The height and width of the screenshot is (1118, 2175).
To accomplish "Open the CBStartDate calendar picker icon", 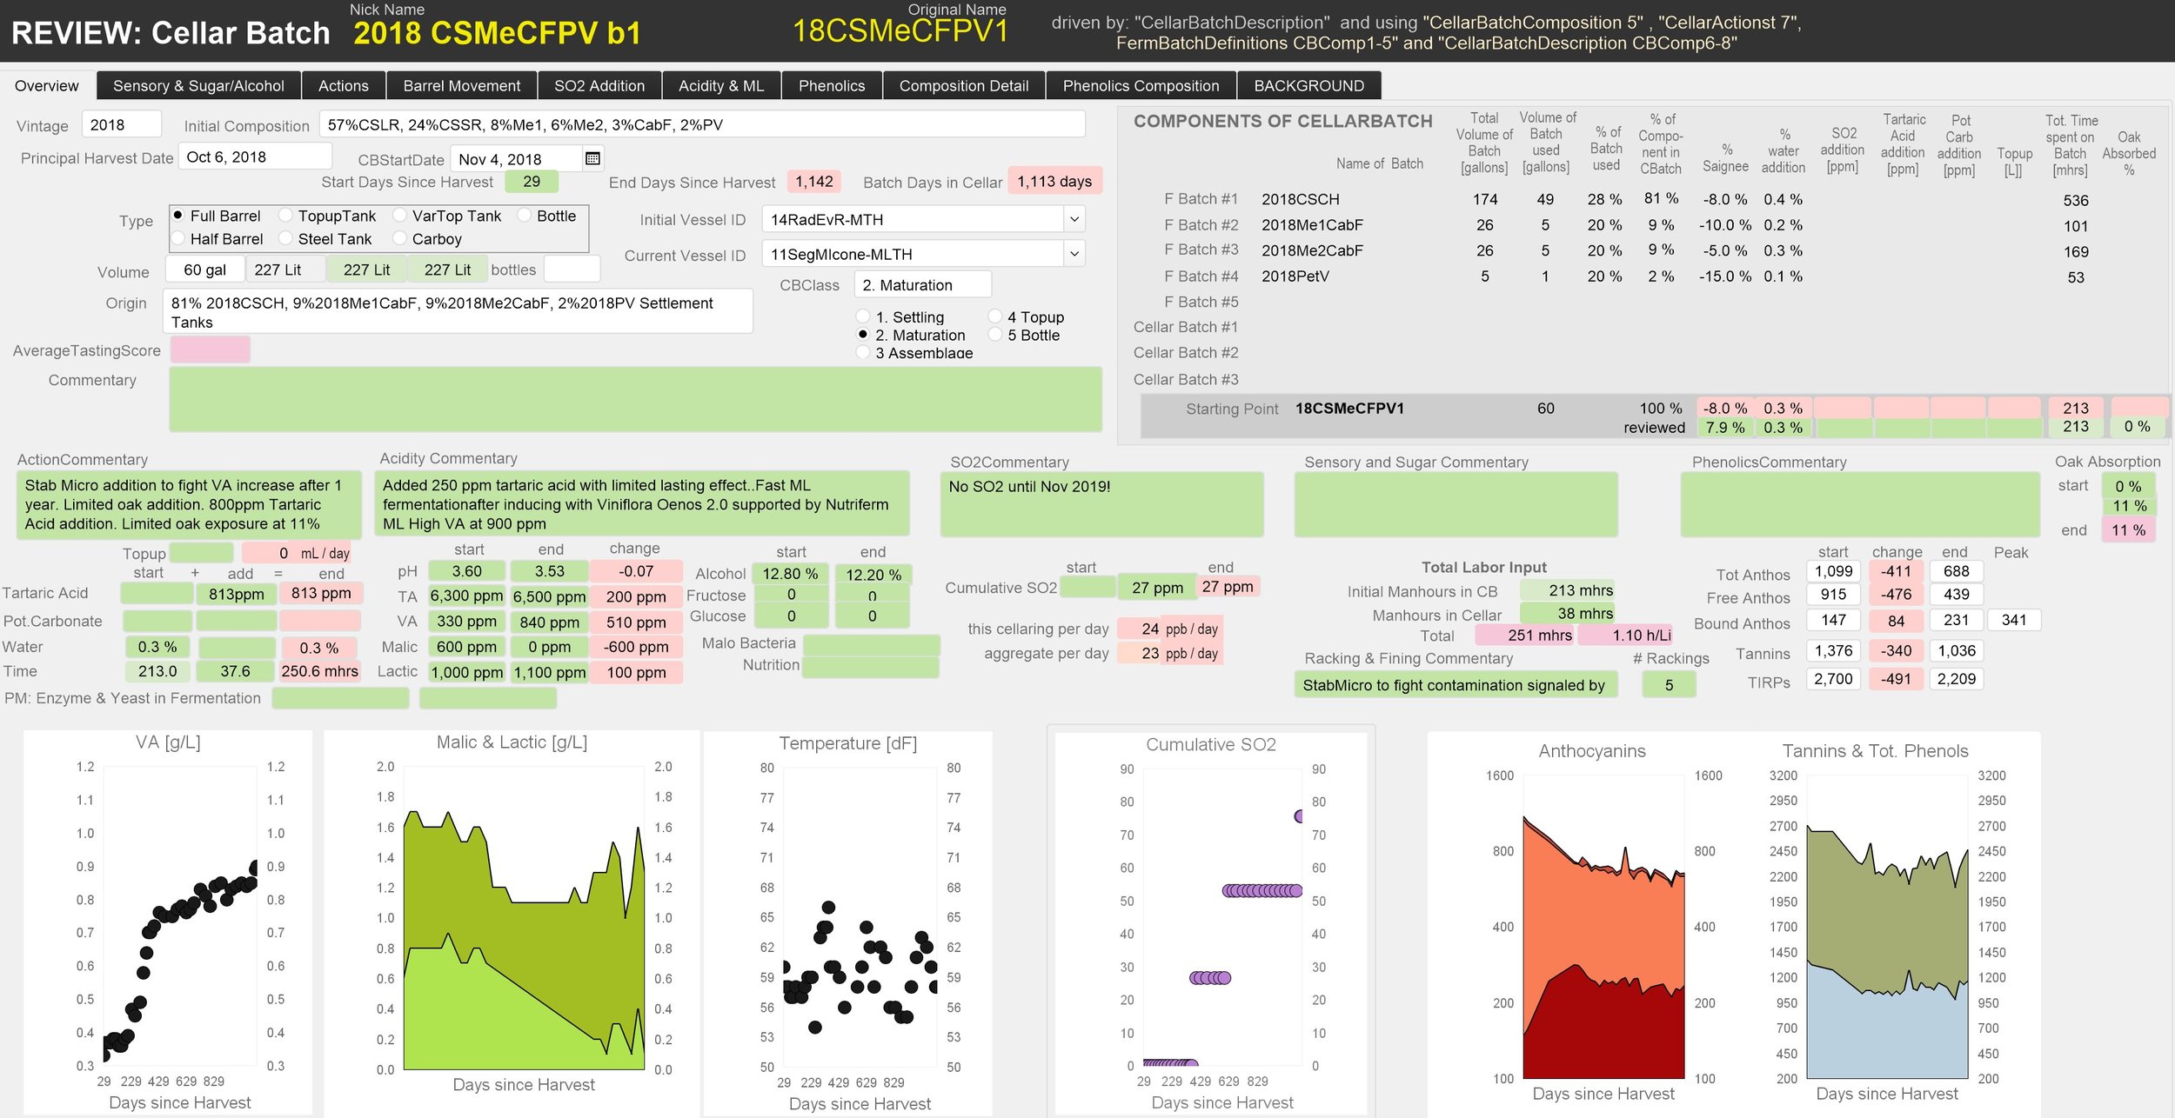I will (x=592, y=158).
